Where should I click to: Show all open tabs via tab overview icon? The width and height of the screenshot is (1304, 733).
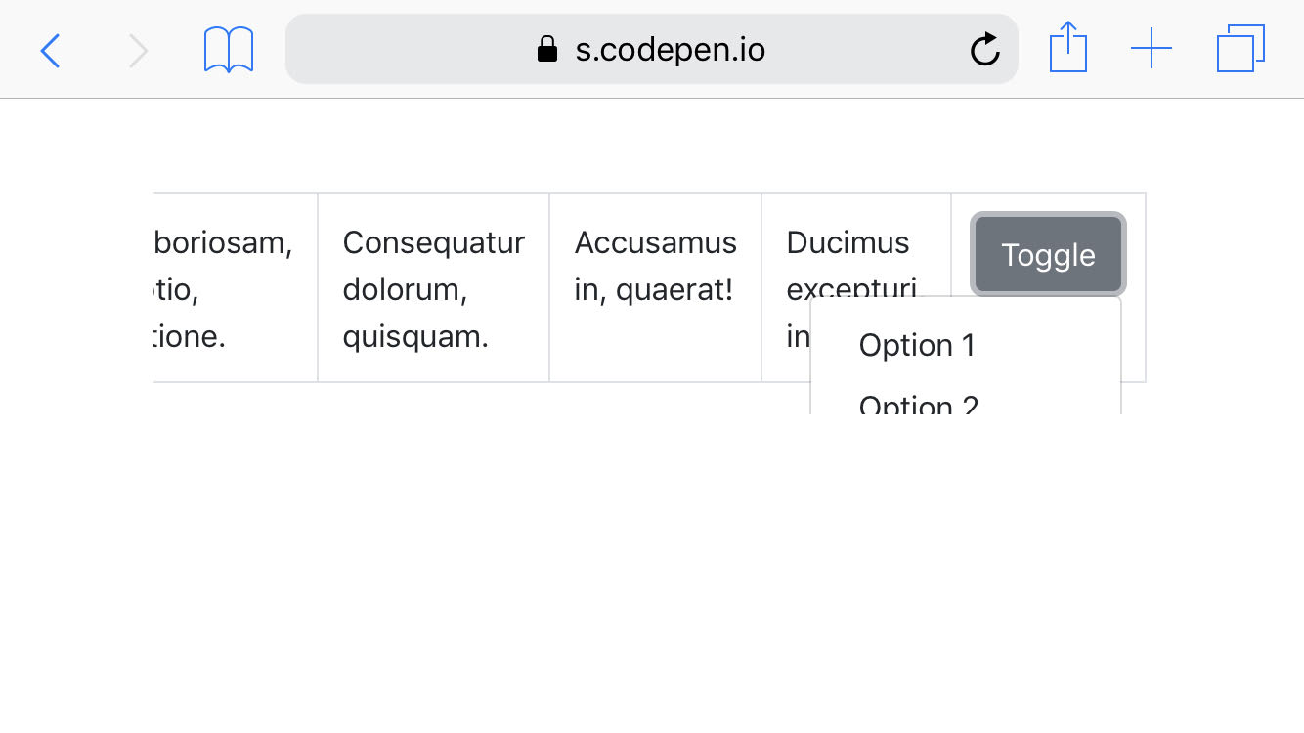1239,48
